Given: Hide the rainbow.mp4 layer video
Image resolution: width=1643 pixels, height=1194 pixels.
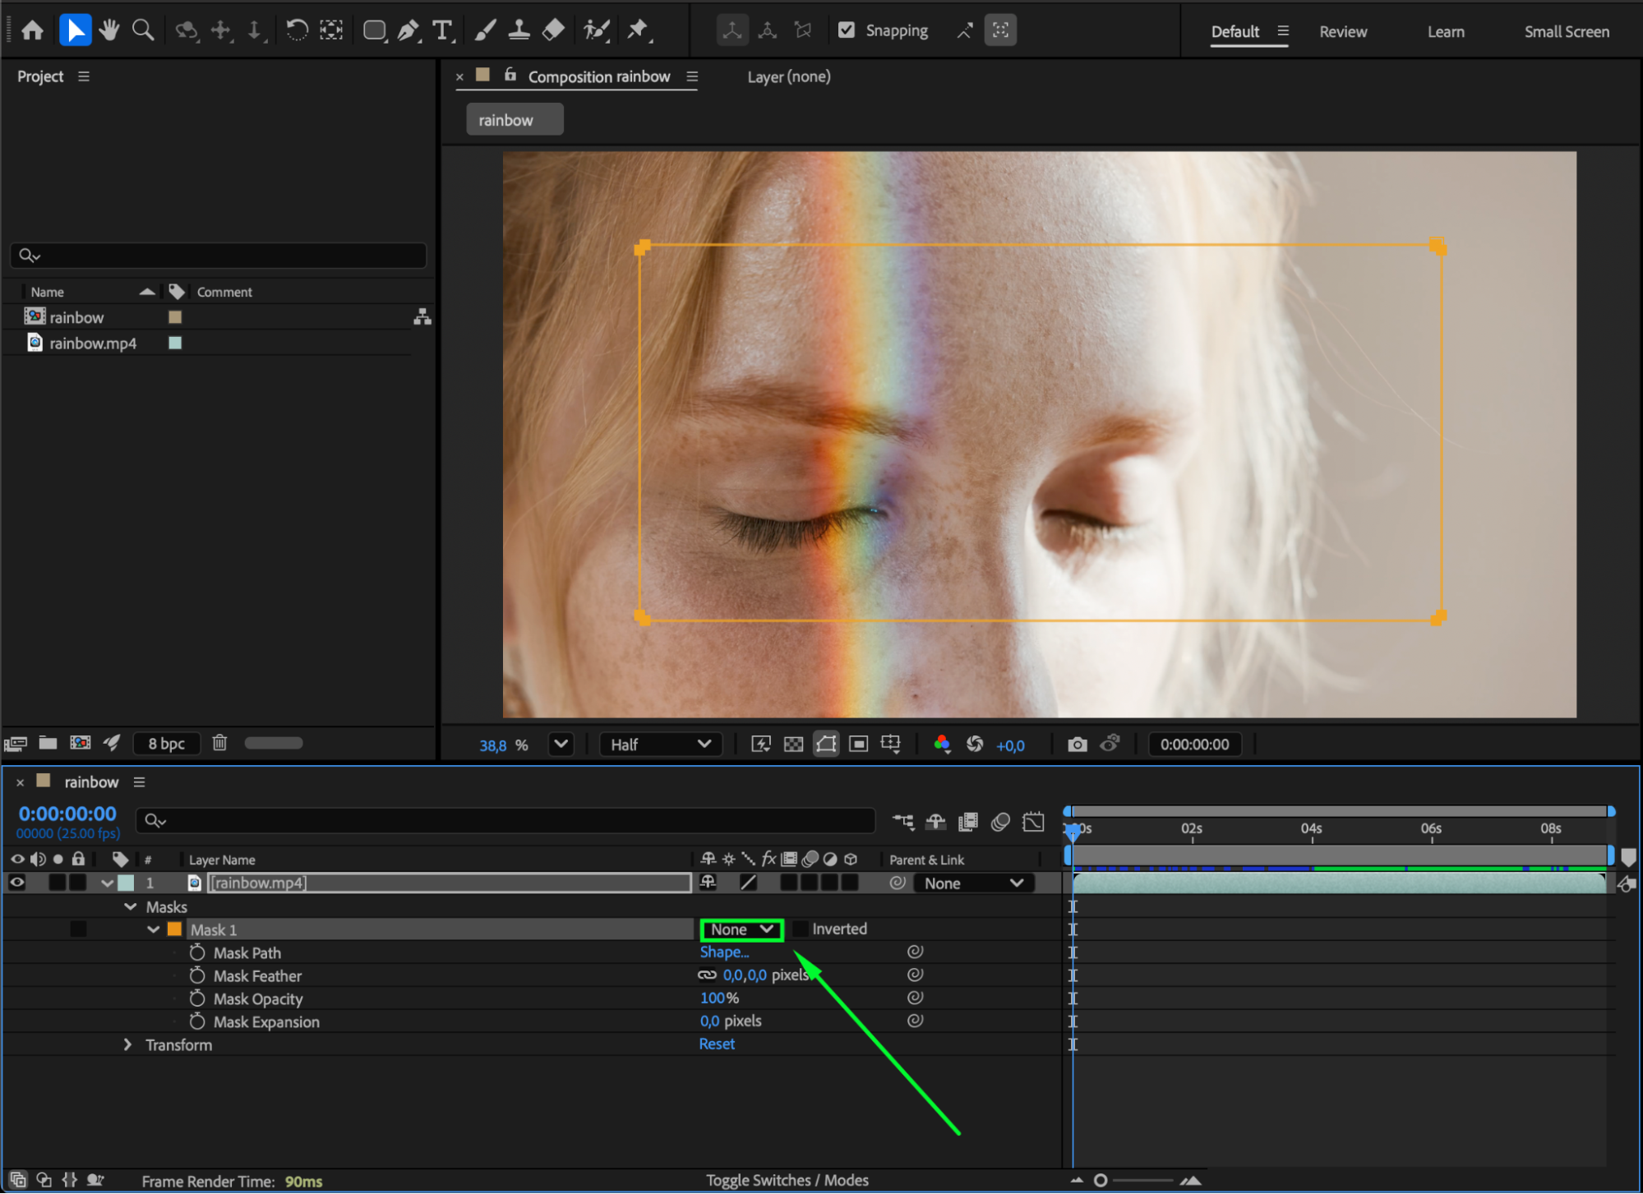Looking at the screenshot, I should (x=16, y=883).
